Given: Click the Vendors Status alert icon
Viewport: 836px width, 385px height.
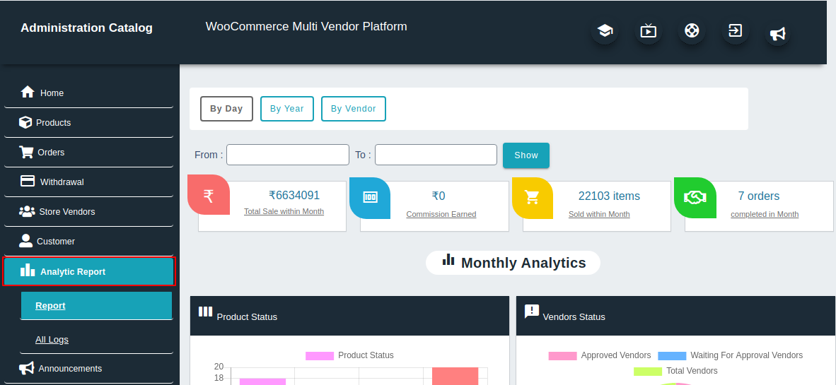Looking at the screenshot, I should (x=532, y=312).
